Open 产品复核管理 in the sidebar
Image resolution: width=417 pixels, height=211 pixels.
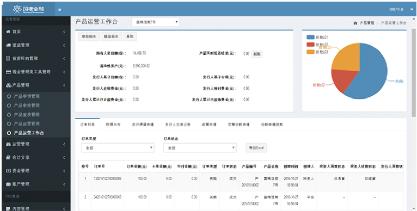(27, 115)
